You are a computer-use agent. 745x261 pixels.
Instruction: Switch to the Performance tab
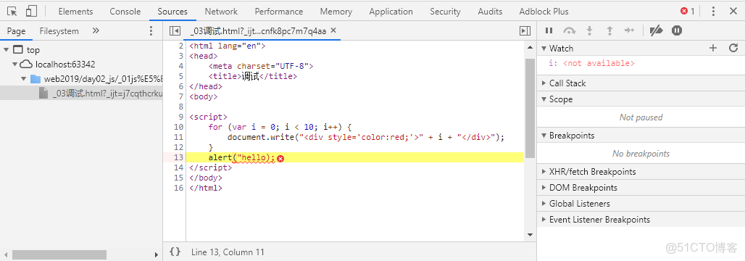(x=278, y=12)
